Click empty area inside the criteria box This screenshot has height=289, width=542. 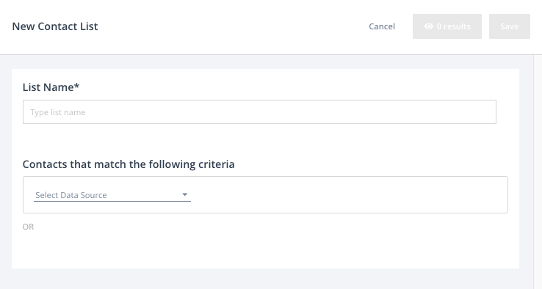(x=346, y=194)
